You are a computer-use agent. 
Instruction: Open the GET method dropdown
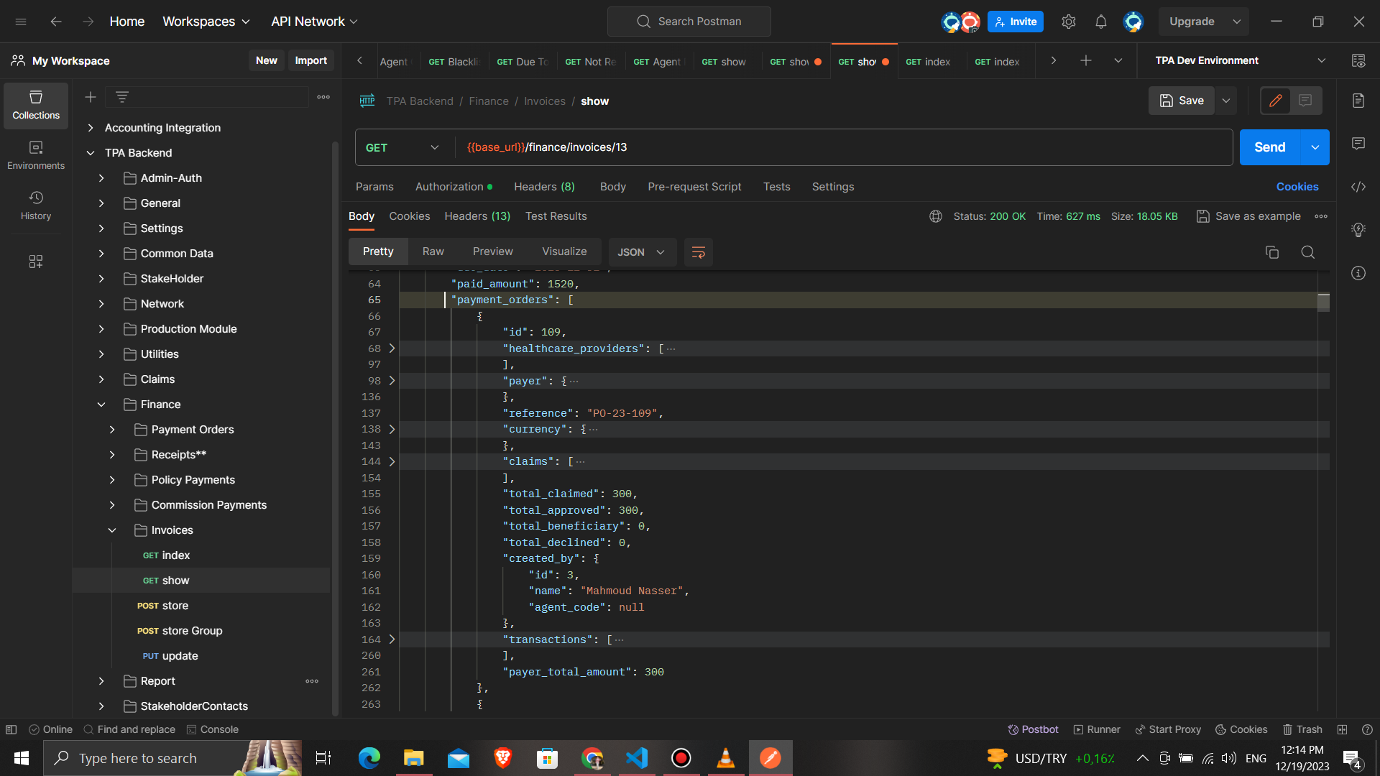(402, 147)
